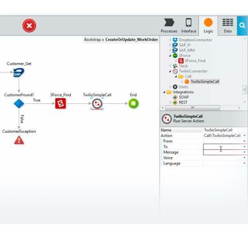The height and width of the screenshot is (248, 248).
Task: Open the Action property dropdown
Action: pos(244,135)
